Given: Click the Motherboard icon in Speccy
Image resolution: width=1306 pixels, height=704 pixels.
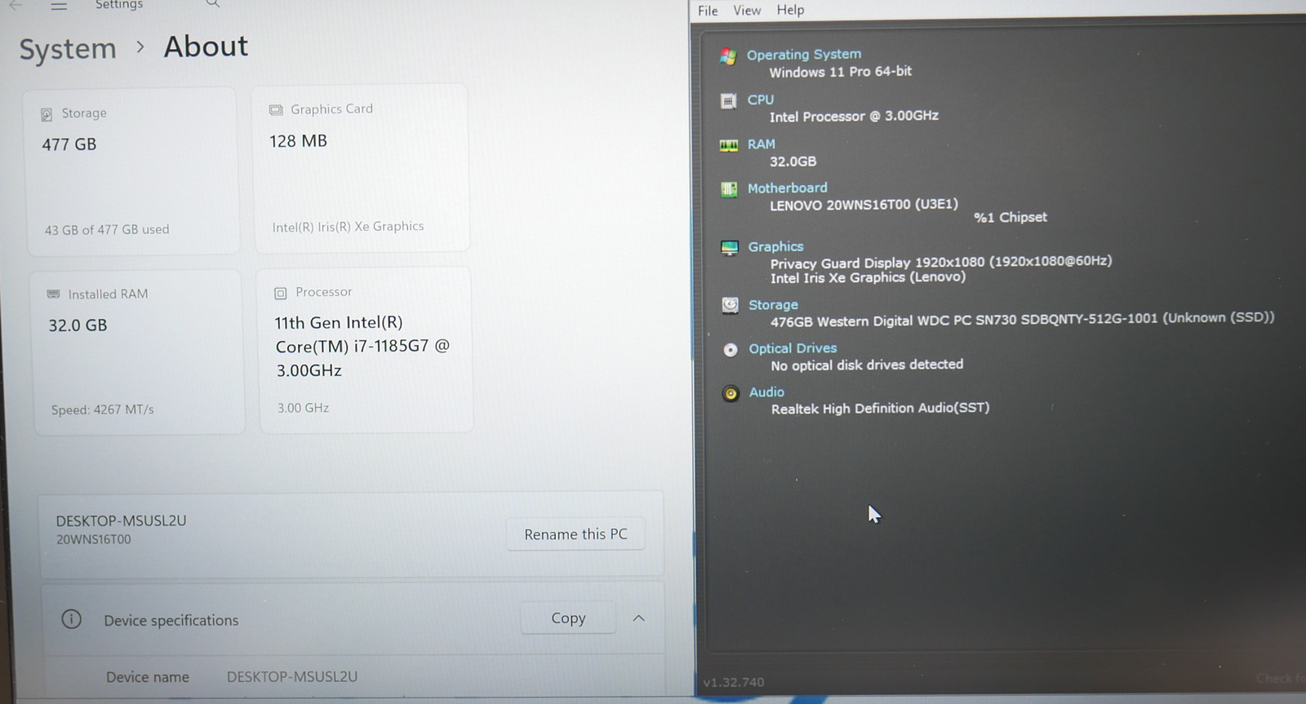Looking at the screenshot, I should (x=729, y=189).
